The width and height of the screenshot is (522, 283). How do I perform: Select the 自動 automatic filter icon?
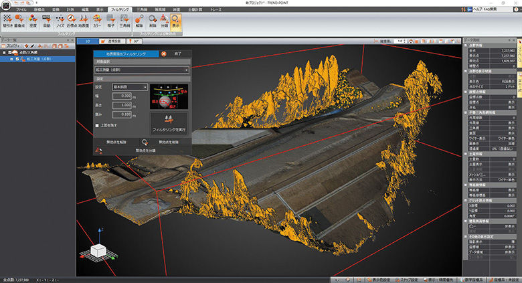pos(47,21)
